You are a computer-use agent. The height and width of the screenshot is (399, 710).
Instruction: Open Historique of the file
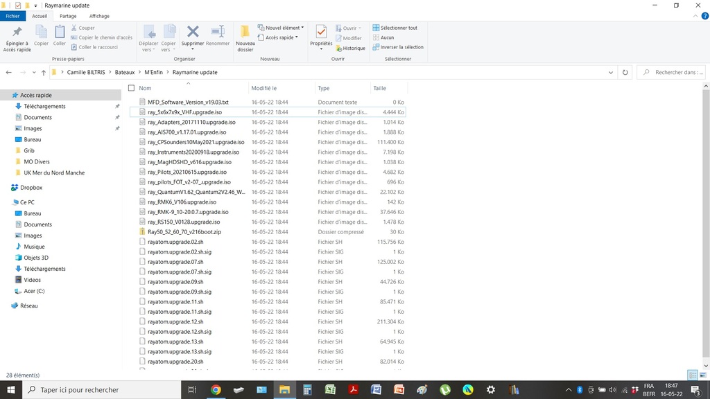pyautogui.click(x=350, y=48)
